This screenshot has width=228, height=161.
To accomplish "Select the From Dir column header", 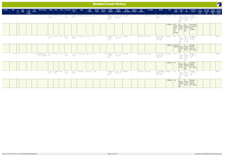I will (181, 12).
